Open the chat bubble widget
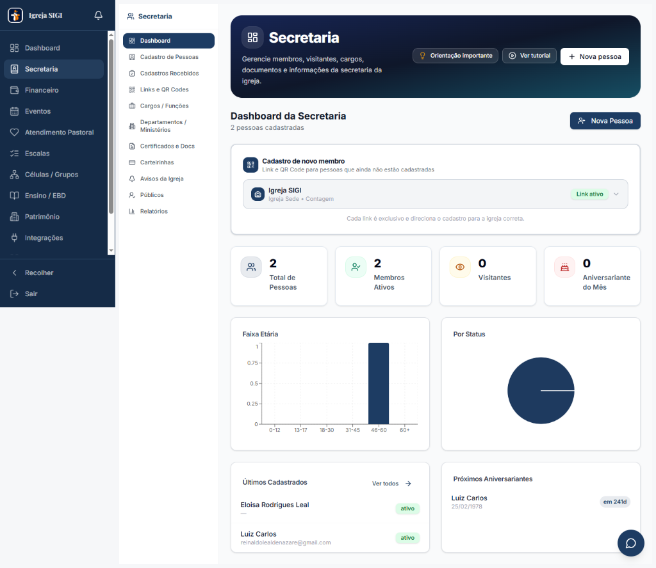Image resolution: width=656 pixels, height=568 pixels. (x=630, y=543)
